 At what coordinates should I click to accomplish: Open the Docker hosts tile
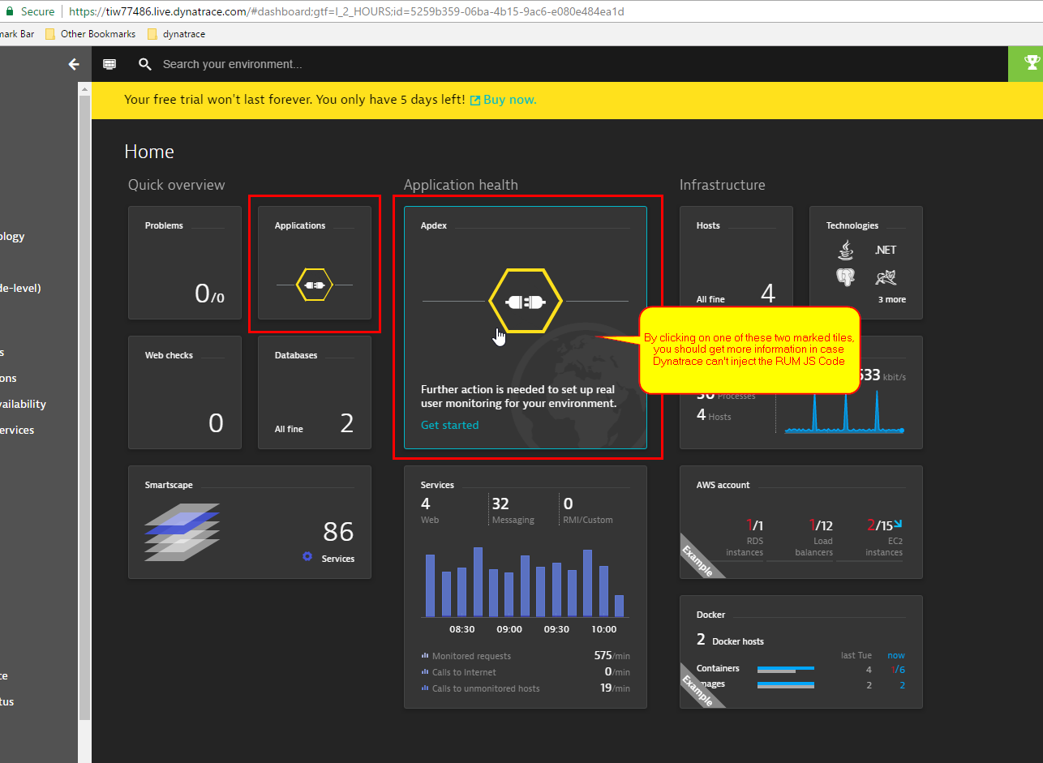(x=801, y=652)
